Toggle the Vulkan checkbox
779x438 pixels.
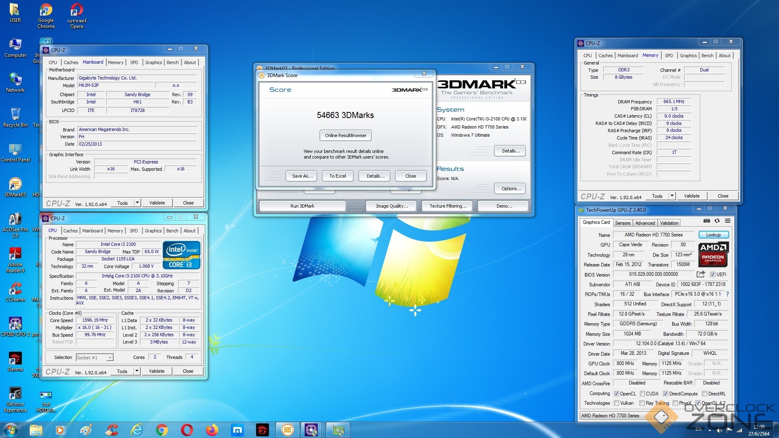(616, 403)
